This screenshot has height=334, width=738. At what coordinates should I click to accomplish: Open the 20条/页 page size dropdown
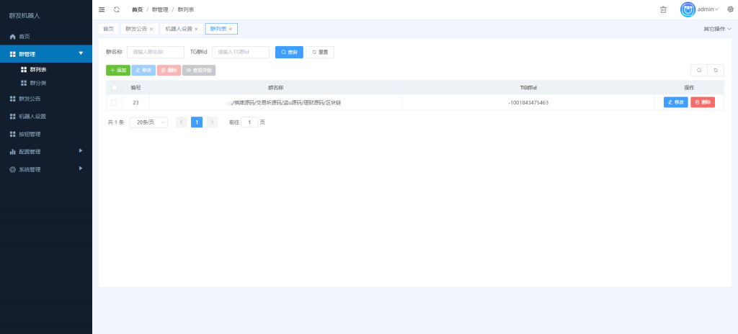coord(148,122)
